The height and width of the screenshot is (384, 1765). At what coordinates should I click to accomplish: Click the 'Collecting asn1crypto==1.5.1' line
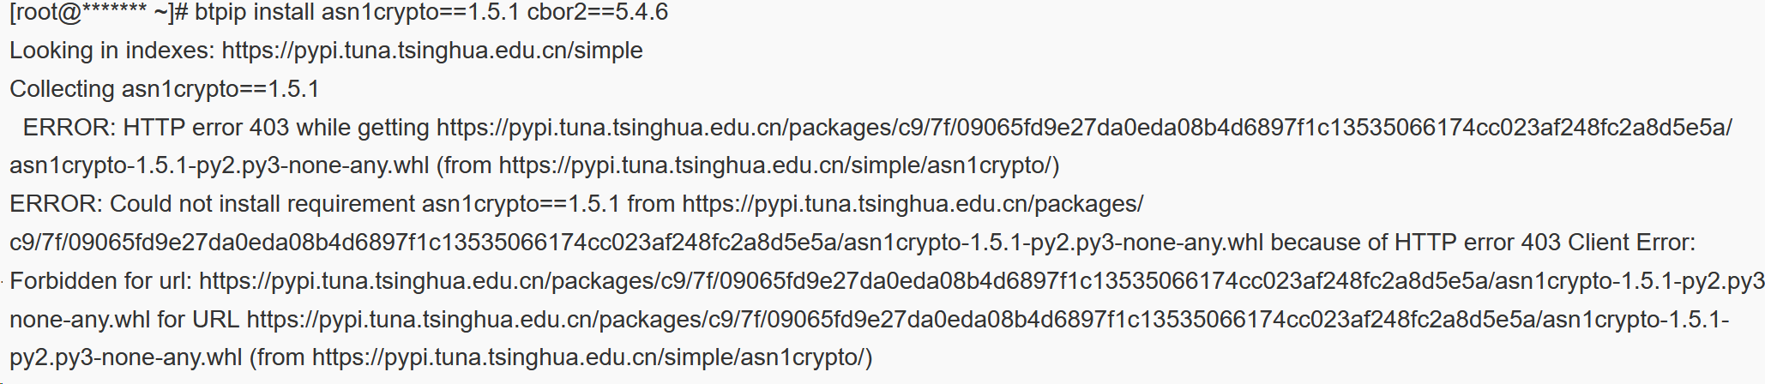tap(164, 89)
